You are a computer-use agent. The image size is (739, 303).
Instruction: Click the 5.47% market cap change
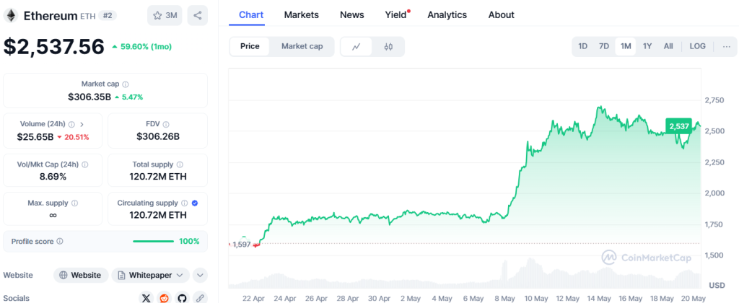coord(128,97)
